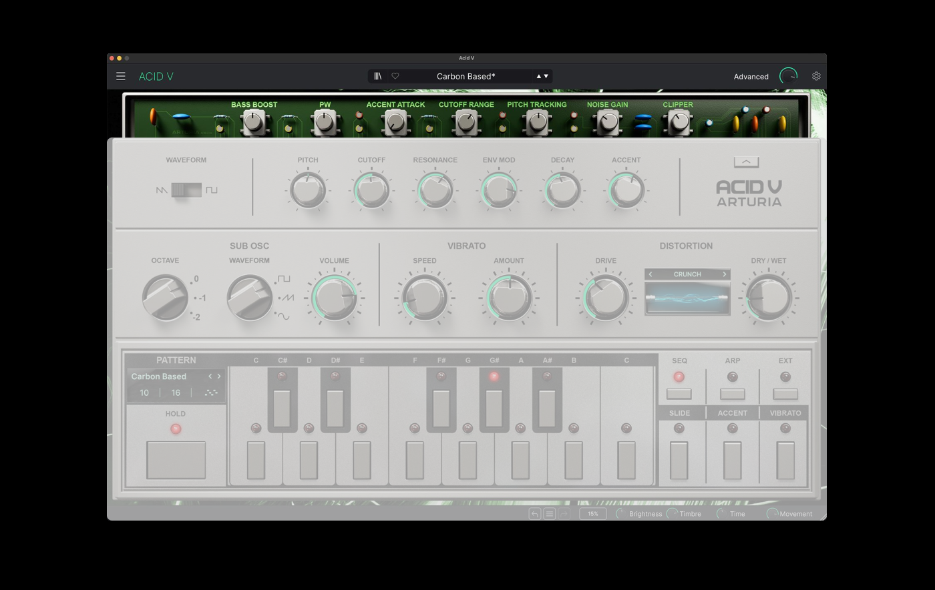Select the next preset with the down arrow

tap(546, 76)
